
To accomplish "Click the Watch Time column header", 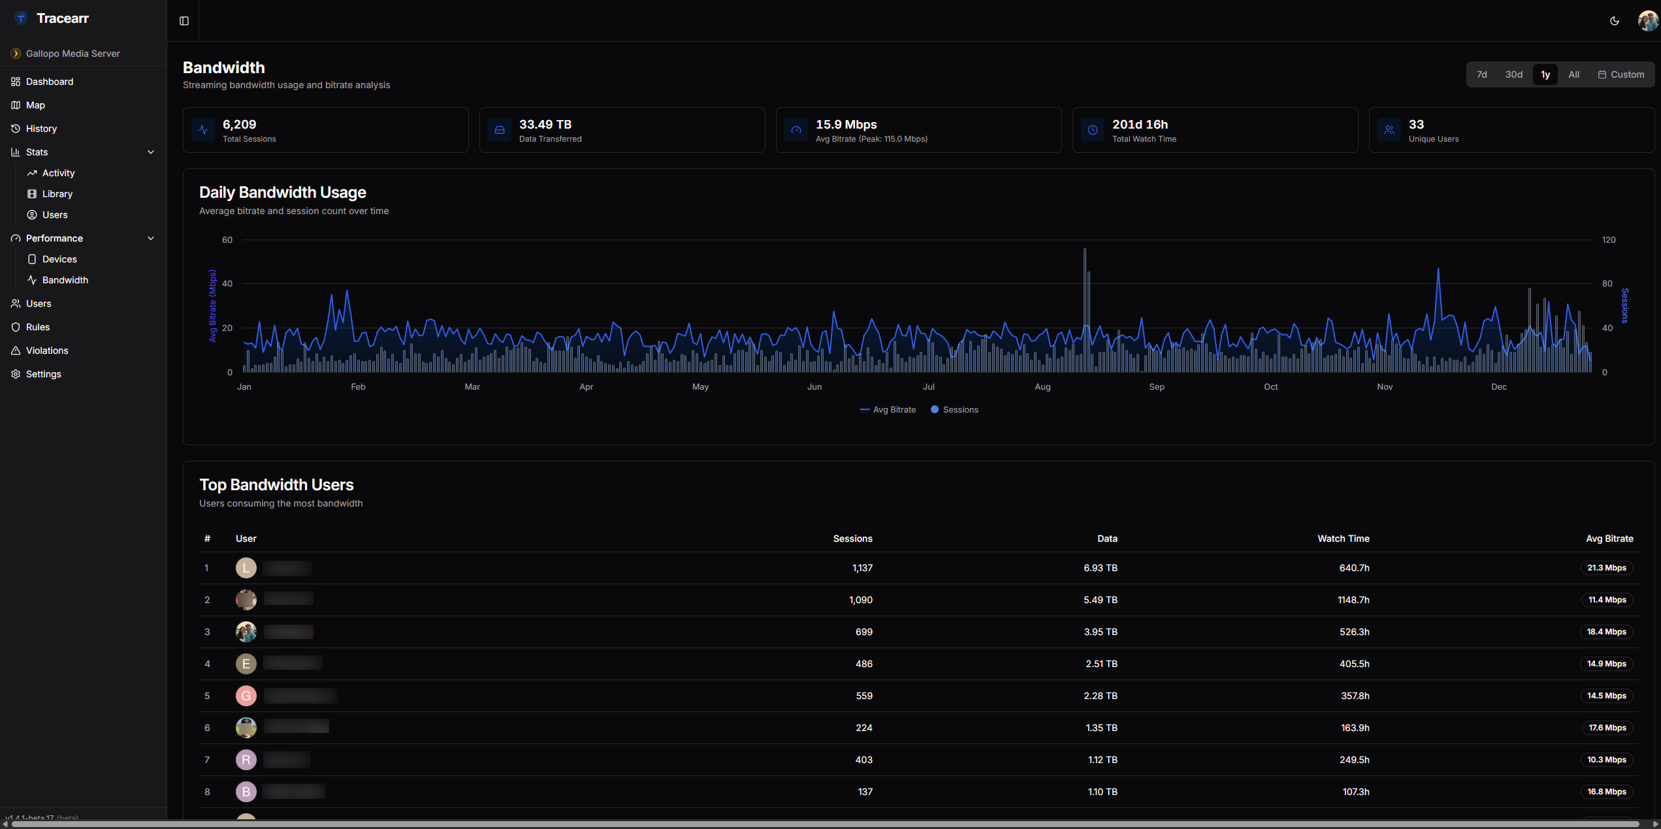I will [1344, 539].
